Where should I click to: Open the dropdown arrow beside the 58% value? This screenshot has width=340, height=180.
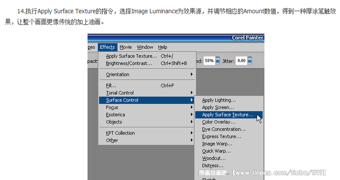[x=218, y=61]
